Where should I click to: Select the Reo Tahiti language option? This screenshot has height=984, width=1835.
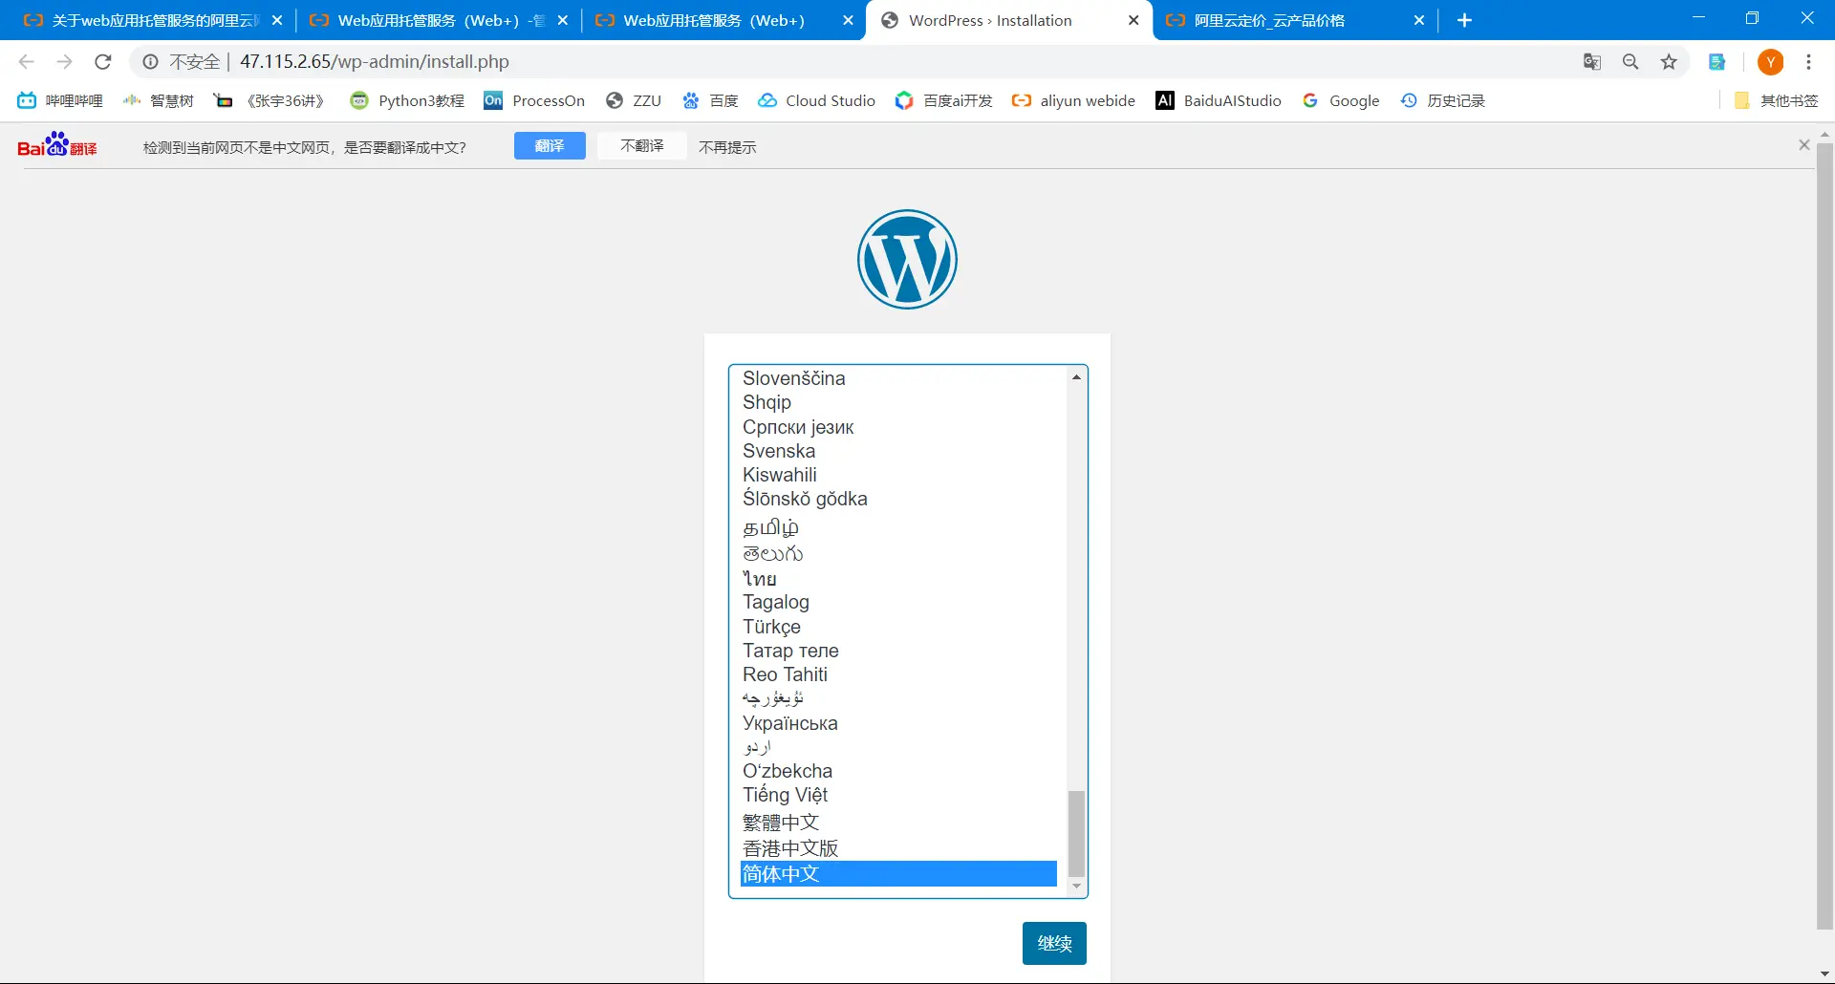point(898,674)
